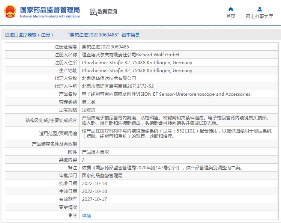Click the user icon above 网上办事大厅
The image size is (281, 223).
260,9
